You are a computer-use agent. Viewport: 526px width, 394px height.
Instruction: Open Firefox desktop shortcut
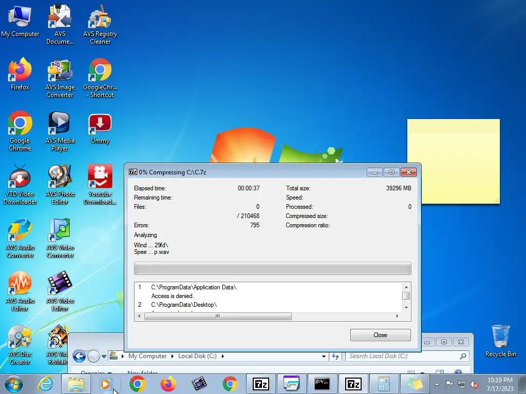[x=20, y=74]
